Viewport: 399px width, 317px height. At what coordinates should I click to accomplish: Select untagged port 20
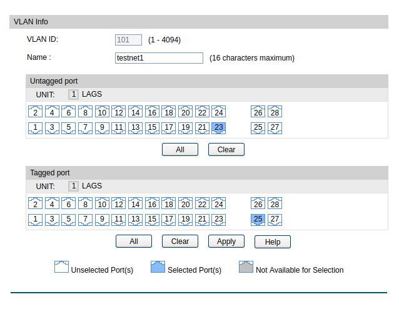(186, 112)
